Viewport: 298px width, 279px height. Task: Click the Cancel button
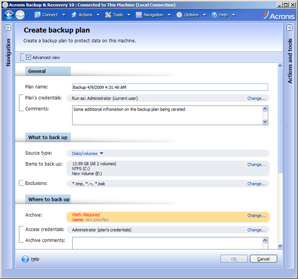263,259
